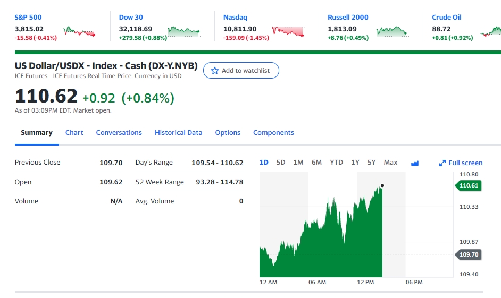Open the Options tab

coord(228,133)
